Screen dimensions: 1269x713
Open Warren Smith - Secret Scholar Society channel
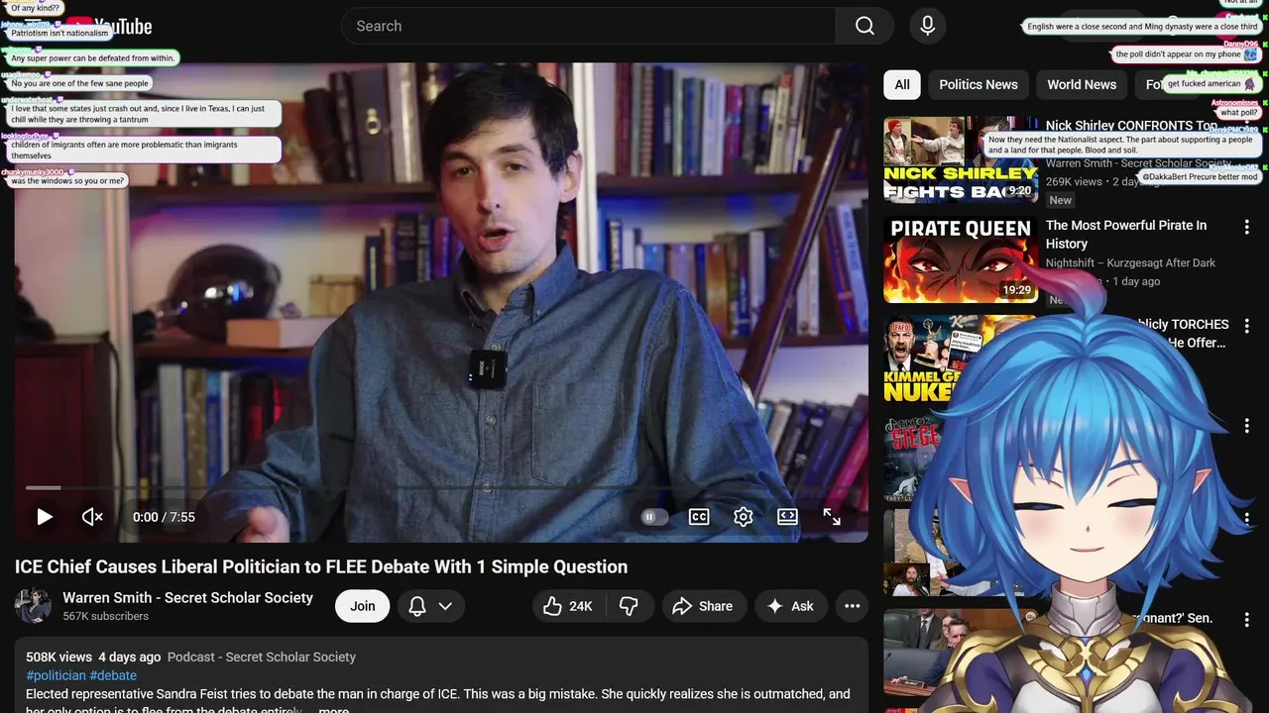tap(187, 597)
